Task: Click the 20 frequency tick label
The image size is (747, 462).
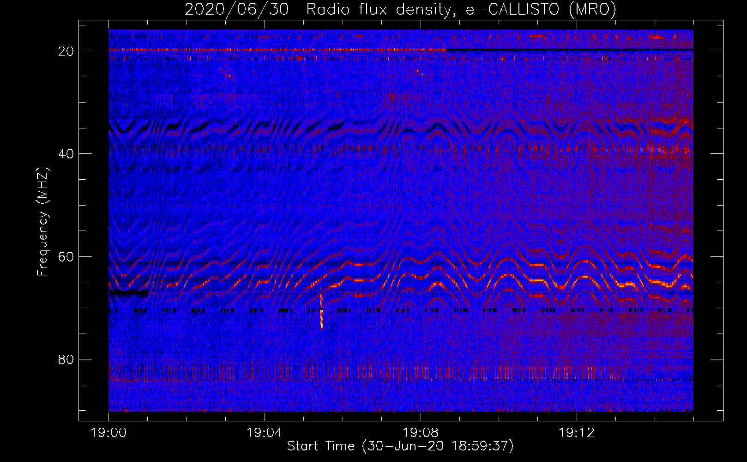Action: point(66,51)
